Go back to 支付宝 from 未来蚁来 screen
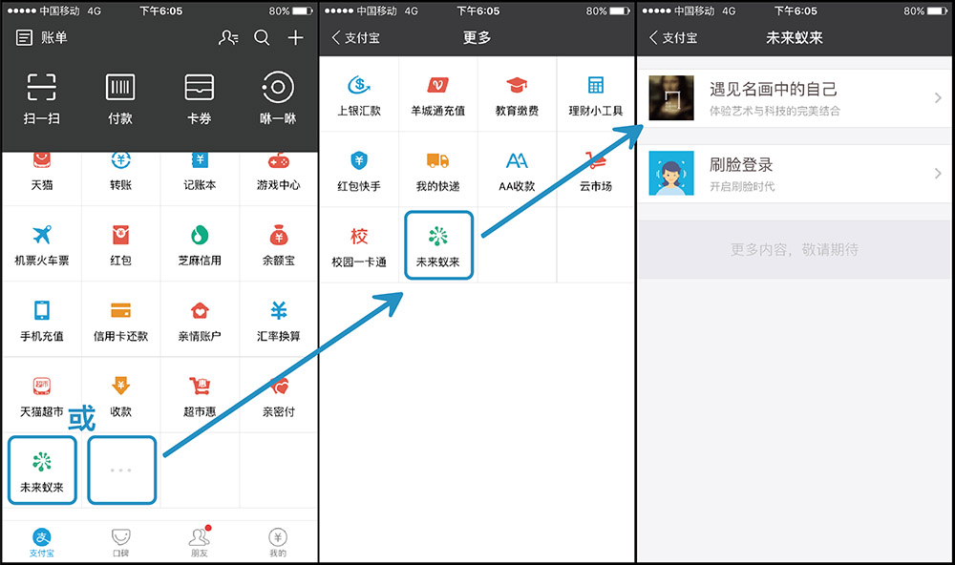This screenshot has width=955, height=565. 673,38
